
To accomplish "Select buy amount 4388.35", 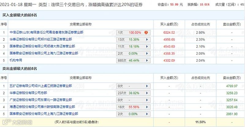I will [169, 53].
